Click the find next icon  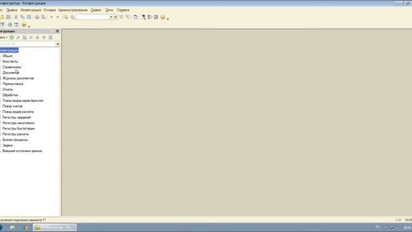pos(127,17)
